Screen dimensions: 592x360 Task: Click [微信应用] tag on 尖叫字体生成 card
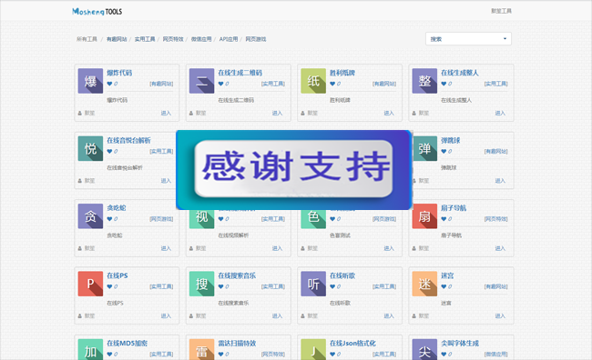[496, 354]
